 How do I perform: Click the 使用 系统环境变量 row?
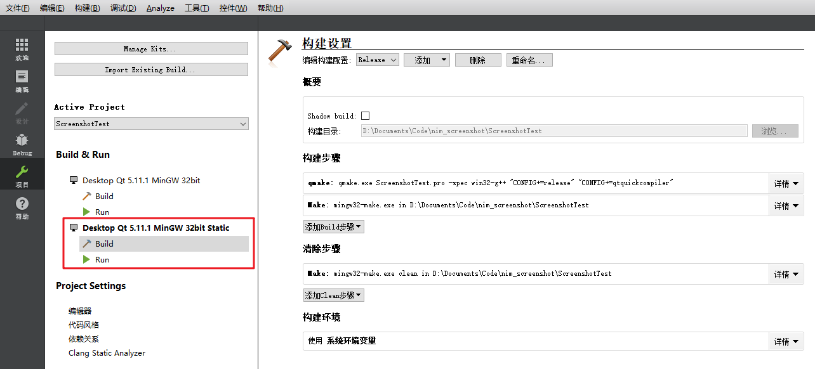click(x=536, y=341)
